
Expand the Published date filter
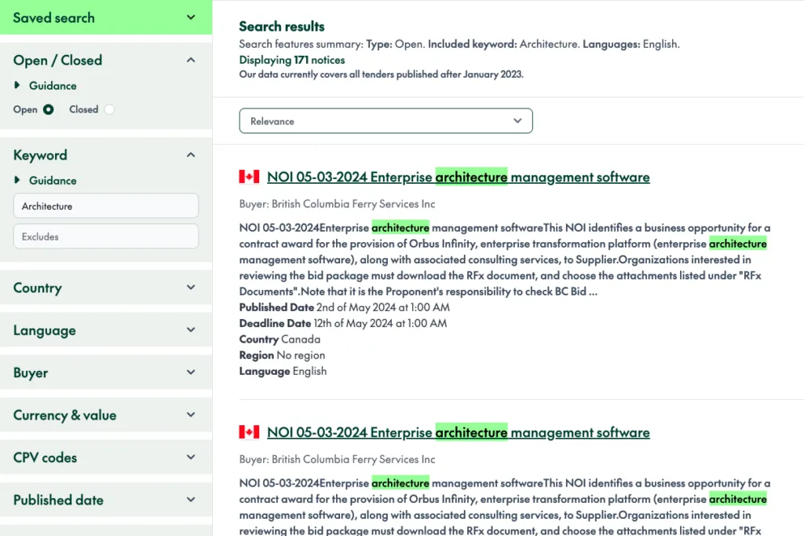pyautogui.click(x=106, y=500)
